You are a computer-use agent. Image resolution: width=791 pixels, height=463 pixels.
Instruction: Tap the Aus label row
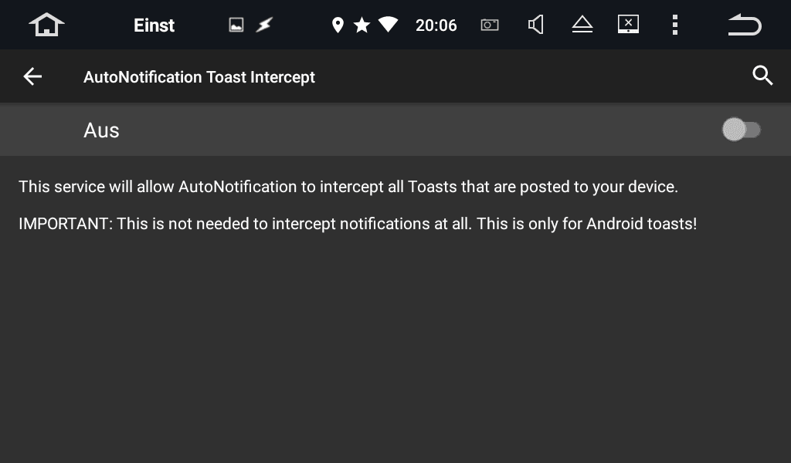click(395, 130)
